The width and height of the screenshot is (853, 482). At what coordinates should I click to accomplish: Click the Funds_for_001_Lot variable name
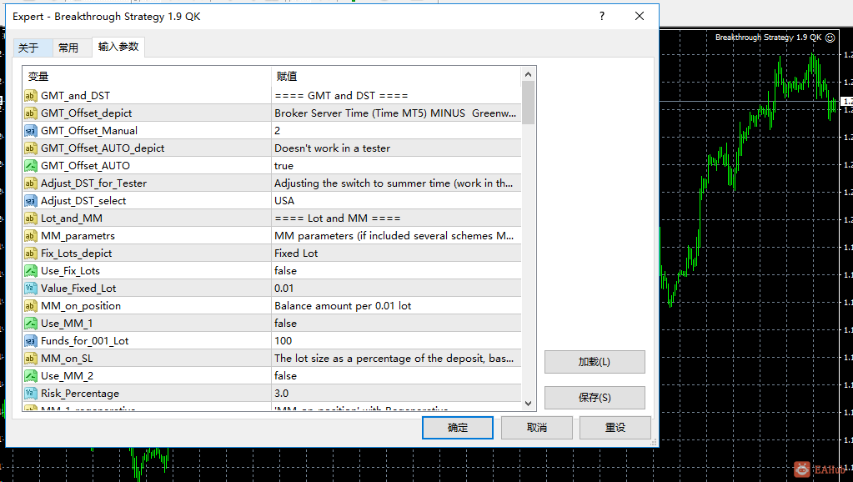85,341
